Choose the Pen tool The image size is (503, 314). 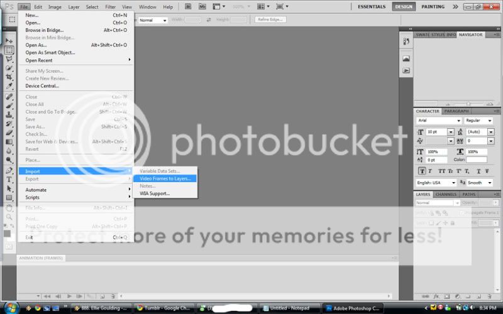pyautogui.click(x=9, y=170)
